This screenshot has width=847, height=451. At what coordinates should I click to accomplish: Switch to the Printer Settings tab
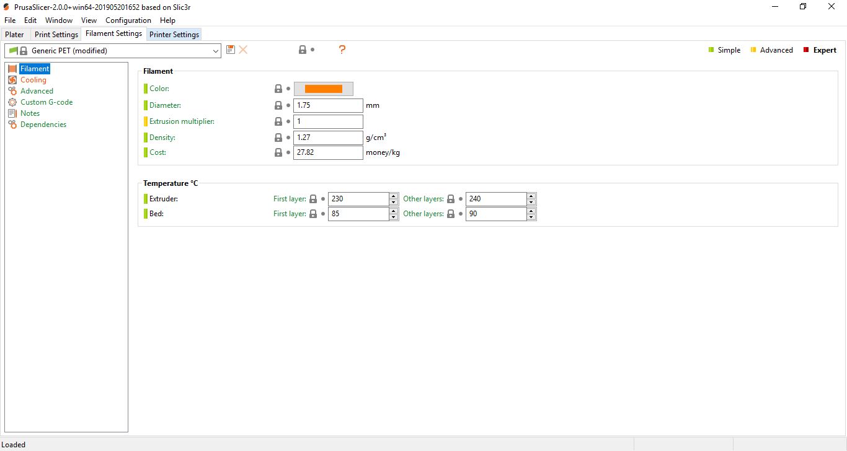(174, 35)
